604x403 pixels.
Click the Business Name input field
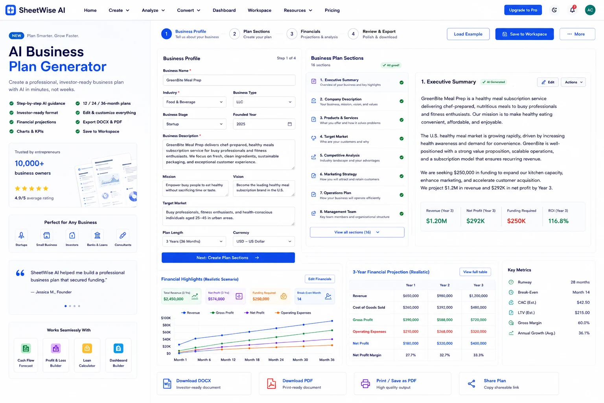229,80
